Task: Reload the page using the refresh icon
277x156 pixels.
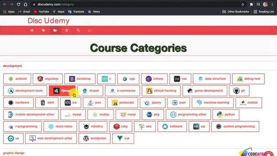Action: tap(19, 4)
